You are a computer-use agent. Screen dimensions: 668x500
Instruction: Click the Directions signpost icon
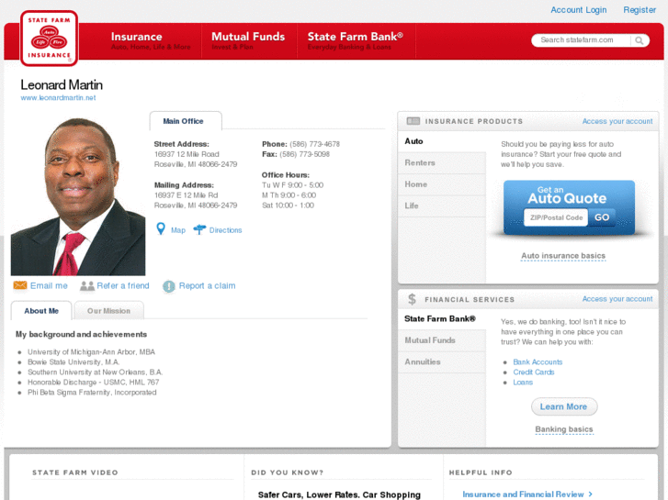tap(199, 229)
